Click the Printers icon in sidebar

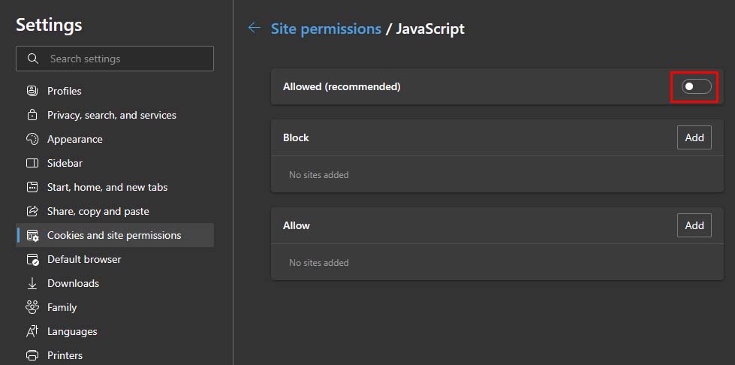tap(32, 355)
